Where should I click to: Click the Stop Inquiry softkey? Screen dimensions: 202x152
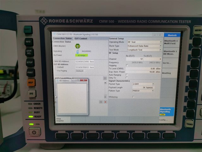(63, 120)
